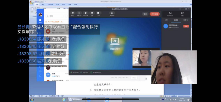Switch to the 视图 ribbon tab
This screenshot has height=102, width=221.
76,5
